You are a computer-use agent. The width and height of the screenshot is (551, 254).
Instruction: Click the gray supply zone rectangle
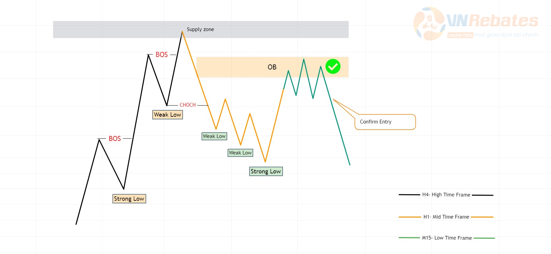[201, 29]
